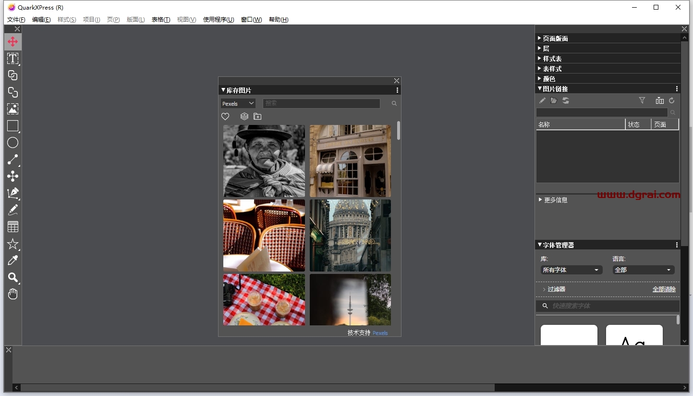Open the 所有字体 library dropdown

click(571, 270)
